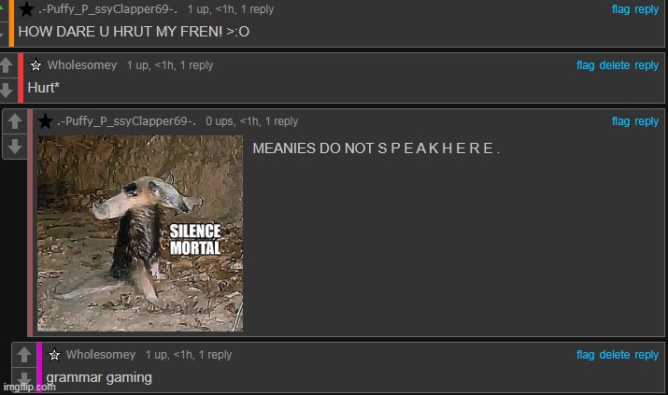Click the star icon on the "grammar gaming" comment
The height and width of the screenshot is (395, 668).
point(54,355)
